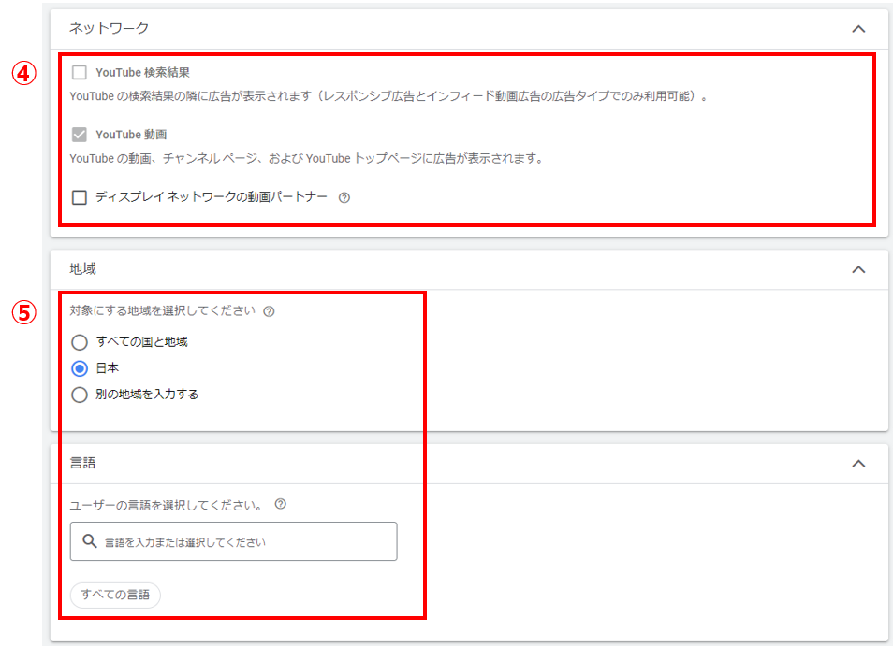Viewport: 893px width, 646px height.
Task: Click the 地域 section title
Action: (83, 269)
